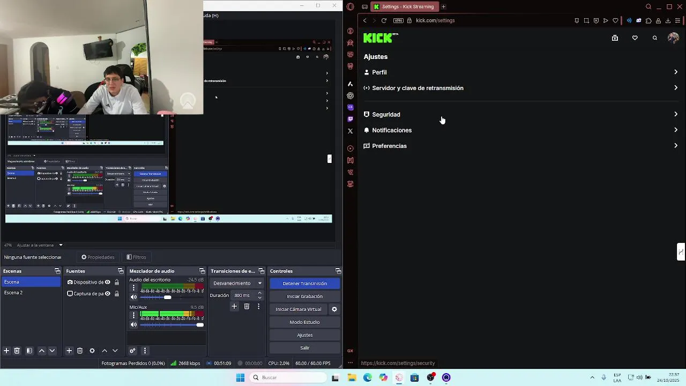Open scene filters icon in Escenas panel
The height and width of the screenshot is (386, 686).
29,351
